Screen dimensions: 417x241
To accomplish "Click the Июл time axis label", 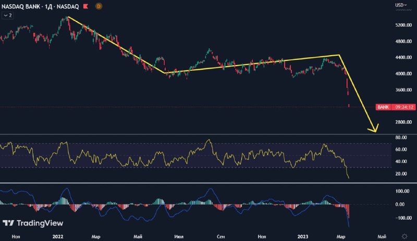I will (179, 236).
